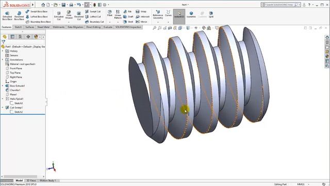Expand the SOLIDWORKS menu flyout arrow
The height and width of the screenshot is (186, 330).
(x=33, y=5)
